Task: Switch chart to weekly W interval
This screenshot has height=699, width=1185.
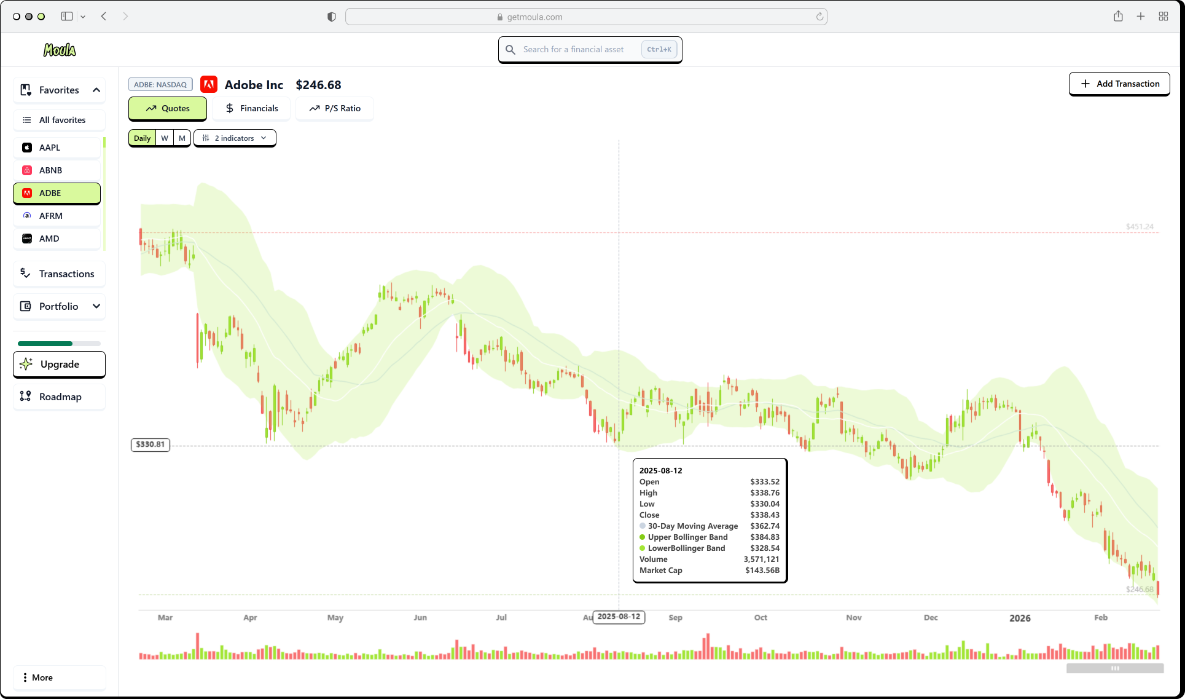Action: point(165,138)
